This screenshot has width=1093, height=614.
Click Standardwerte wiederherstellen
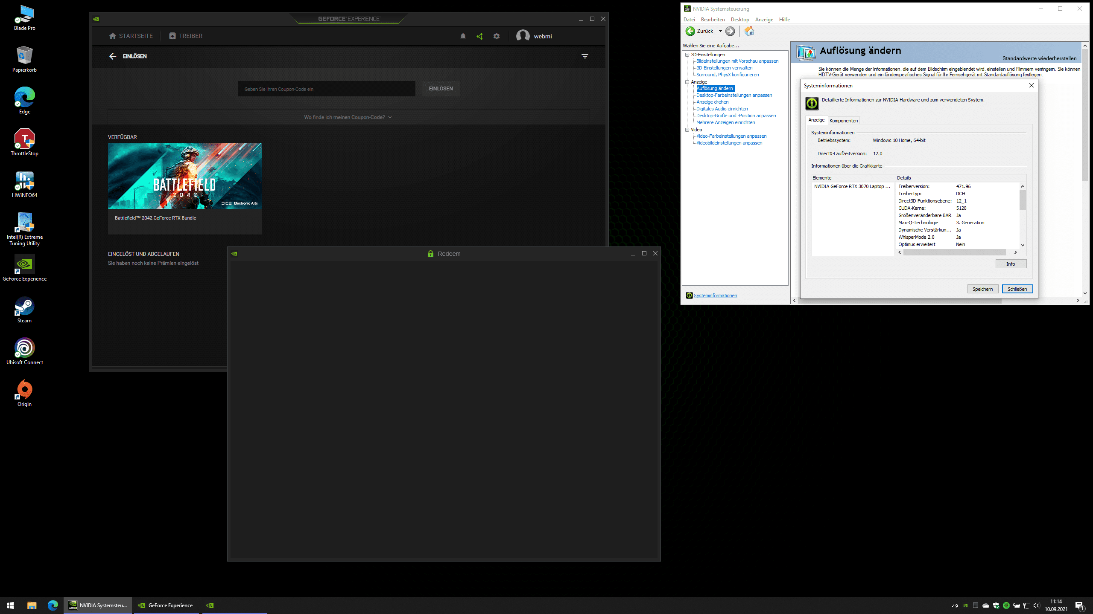tap(1039, 58)
